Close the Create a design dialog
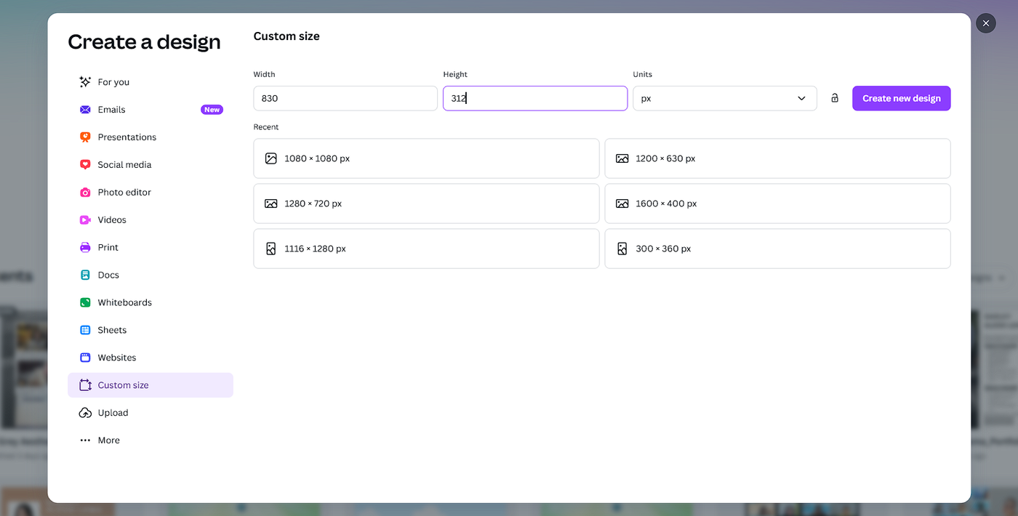The width and height of the screenshot is (1018, 516). click(x=985, y=23)
